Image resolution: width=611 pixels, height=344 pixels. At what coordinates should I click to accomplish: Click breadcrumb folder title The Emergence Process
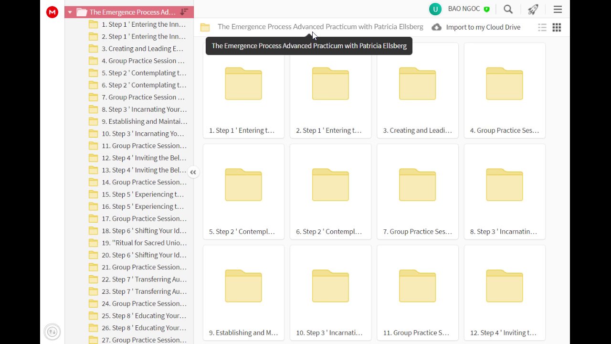coord(320,27)
